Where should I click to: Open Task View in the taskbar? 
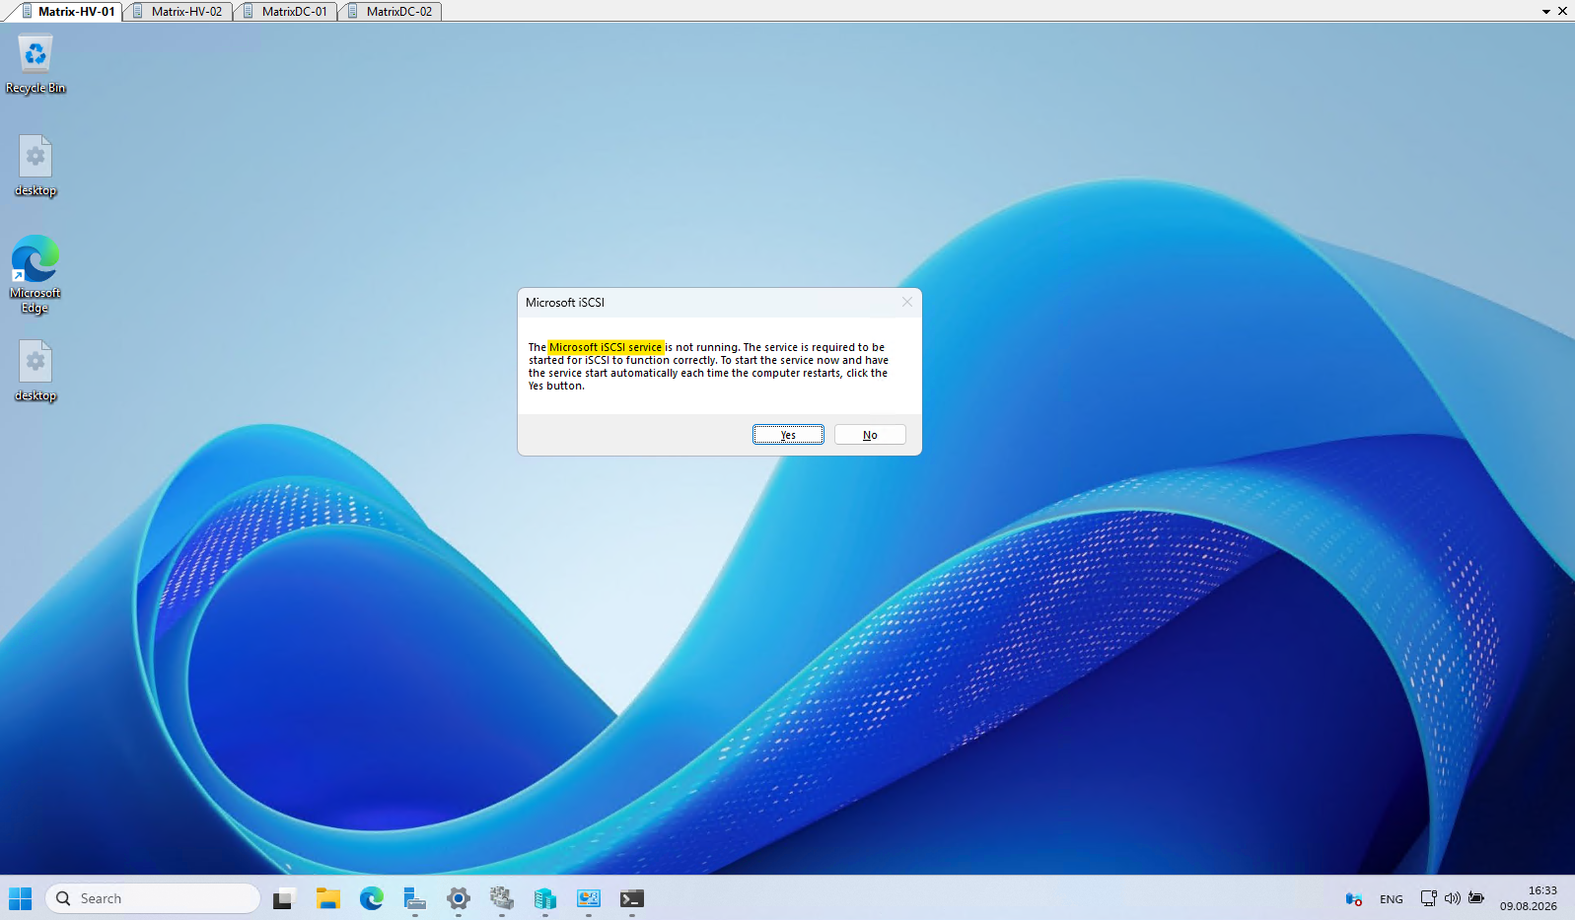click(x=284, y=898)
